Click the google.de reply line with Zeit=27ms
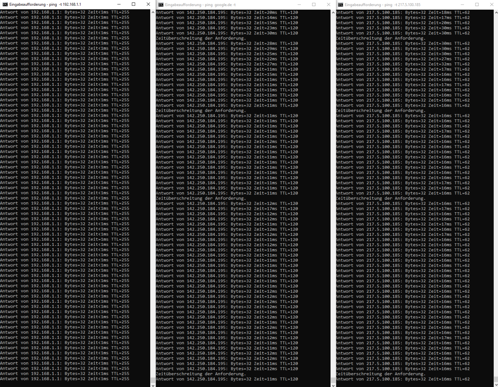The width and height of the screenshot is (498, 387). (227, 64)
